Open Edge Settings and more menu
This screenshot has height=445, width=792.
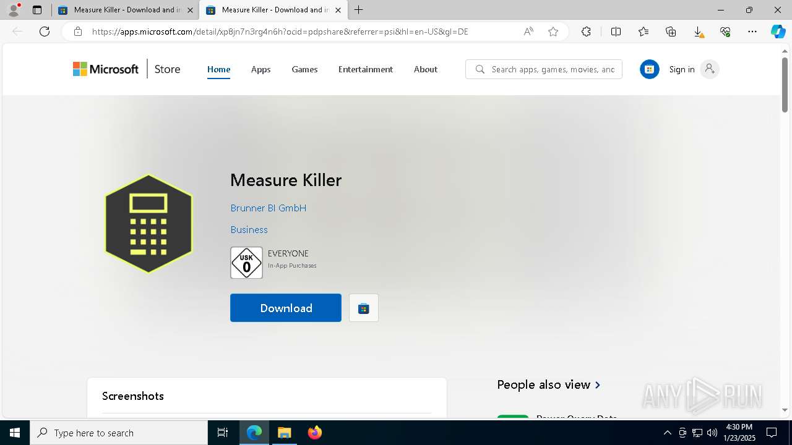pos(752,32)
